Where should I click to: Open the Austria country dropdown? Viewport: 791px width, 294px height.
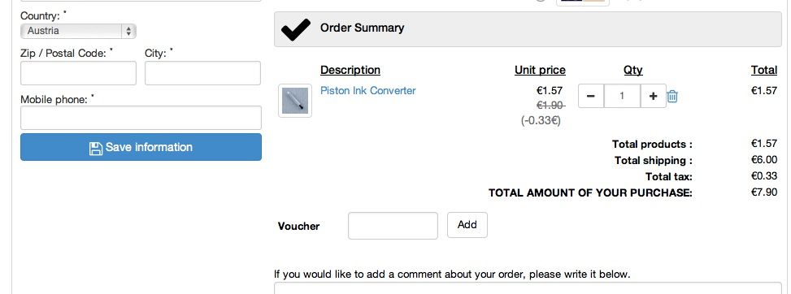click(78, 31)
